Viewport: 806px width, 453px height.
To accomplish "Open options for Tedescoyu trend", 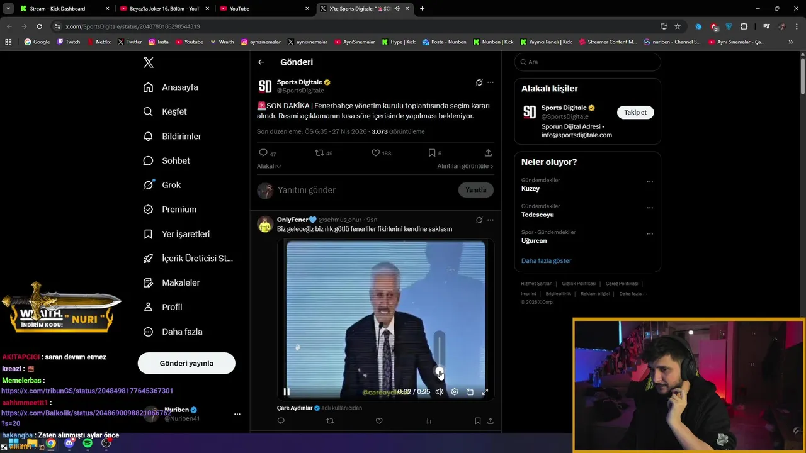I will (x=650, y=208).
